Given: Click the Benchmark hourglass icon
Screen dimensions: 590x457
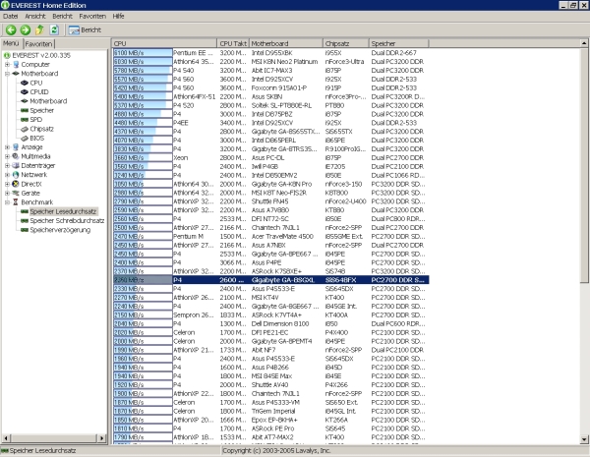Looking at the screenshot, I should coord(16,202).
